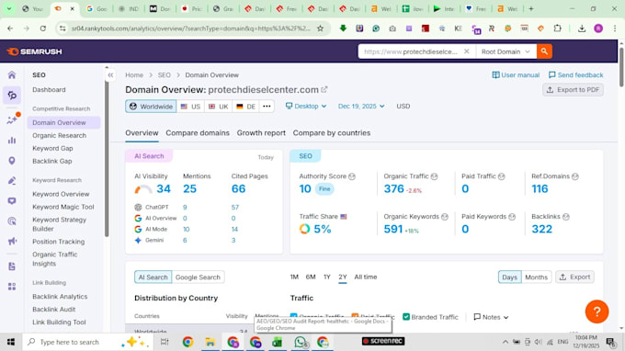Open the Dec 19, 2025 date dropdown
Image resolution: width=625 pixels, height=351 pixels.
(x=361, y=106)
